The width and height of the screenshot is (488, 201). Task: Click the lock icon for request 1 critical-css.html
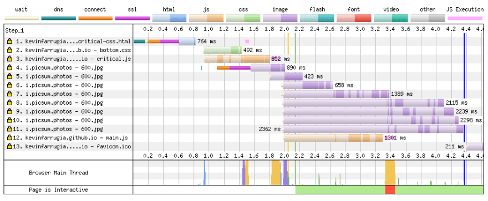click(9, 42)
